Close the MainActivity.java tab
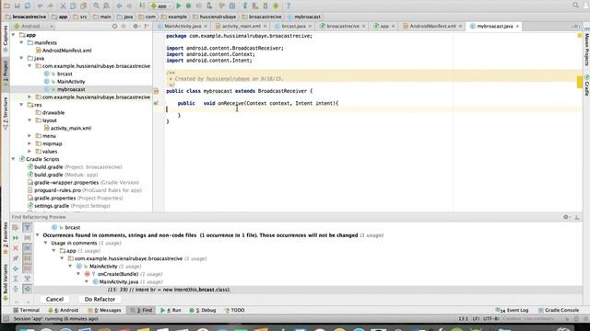Screen dimensions: 590x331 [206, 27]
